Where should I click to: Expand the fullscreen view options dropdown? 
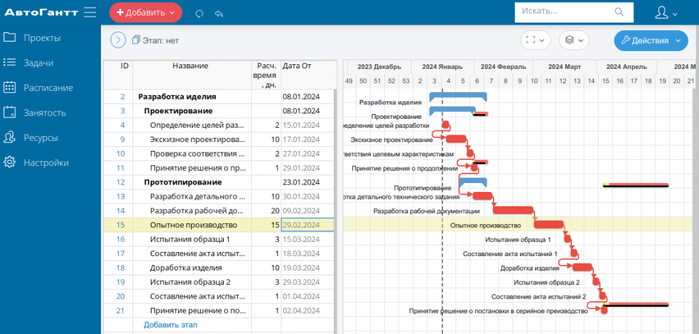[x=535, y=40]
